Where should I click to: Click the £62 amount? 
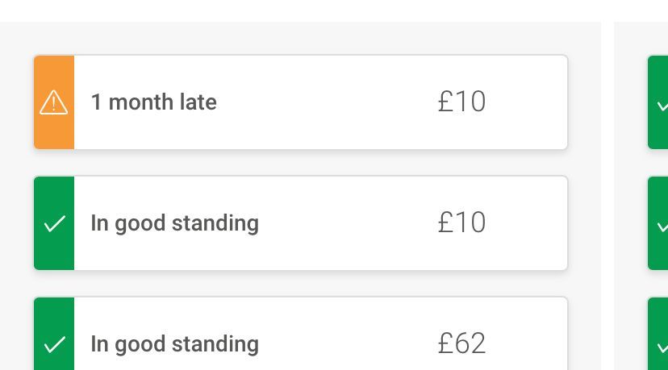tap(461, 343)
